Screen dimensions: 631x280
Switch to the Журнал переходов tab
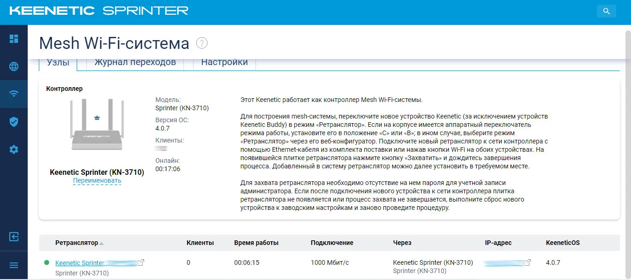[135, 62]
